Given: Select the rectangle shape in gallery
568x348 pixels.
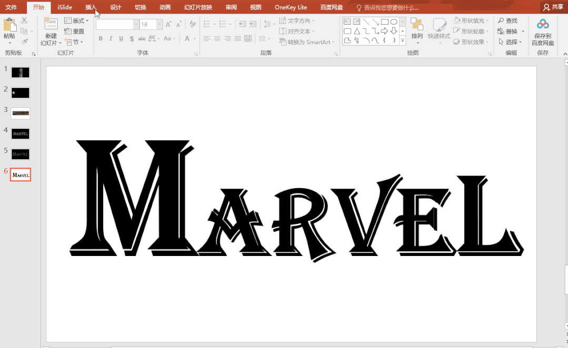Looking at the screenshot, I should pyautogui.click(x=385, y=22).
